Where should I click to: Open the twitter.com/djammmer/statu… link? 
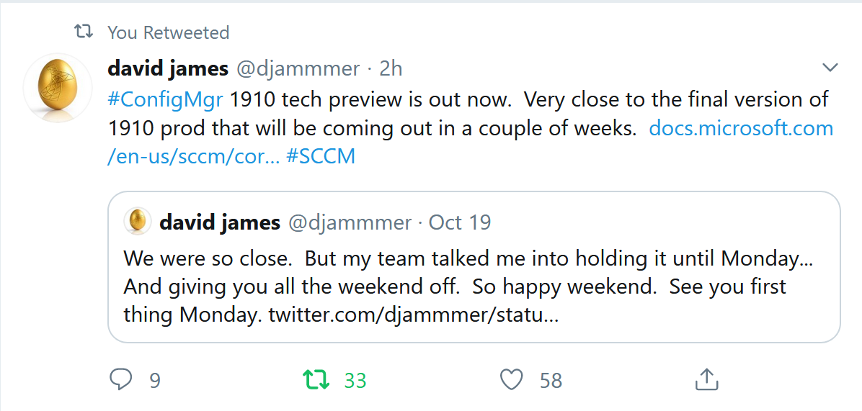414,315
